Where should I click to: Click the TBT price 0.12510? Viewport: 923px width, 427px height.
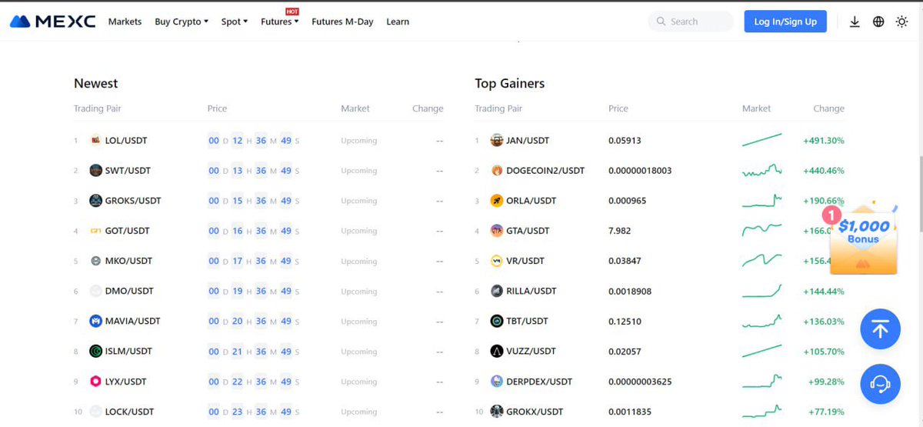coord(625,321)
